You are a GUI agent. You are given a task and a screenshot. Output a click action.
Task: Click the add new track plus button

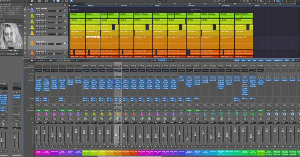(27, 5)
